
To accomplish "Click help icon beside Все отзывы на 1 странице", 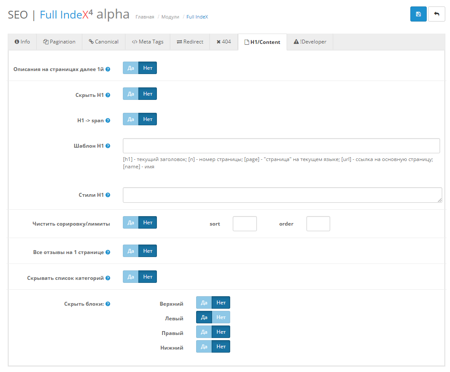I will [x=108, y=252].
